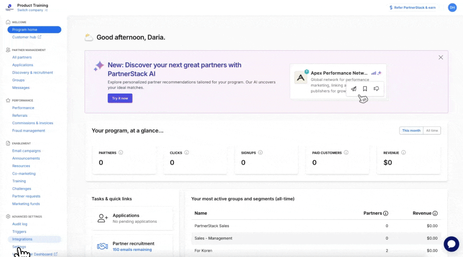Click the DH user avatar
This screenshot has height=257, width=463.
[452, 7]
